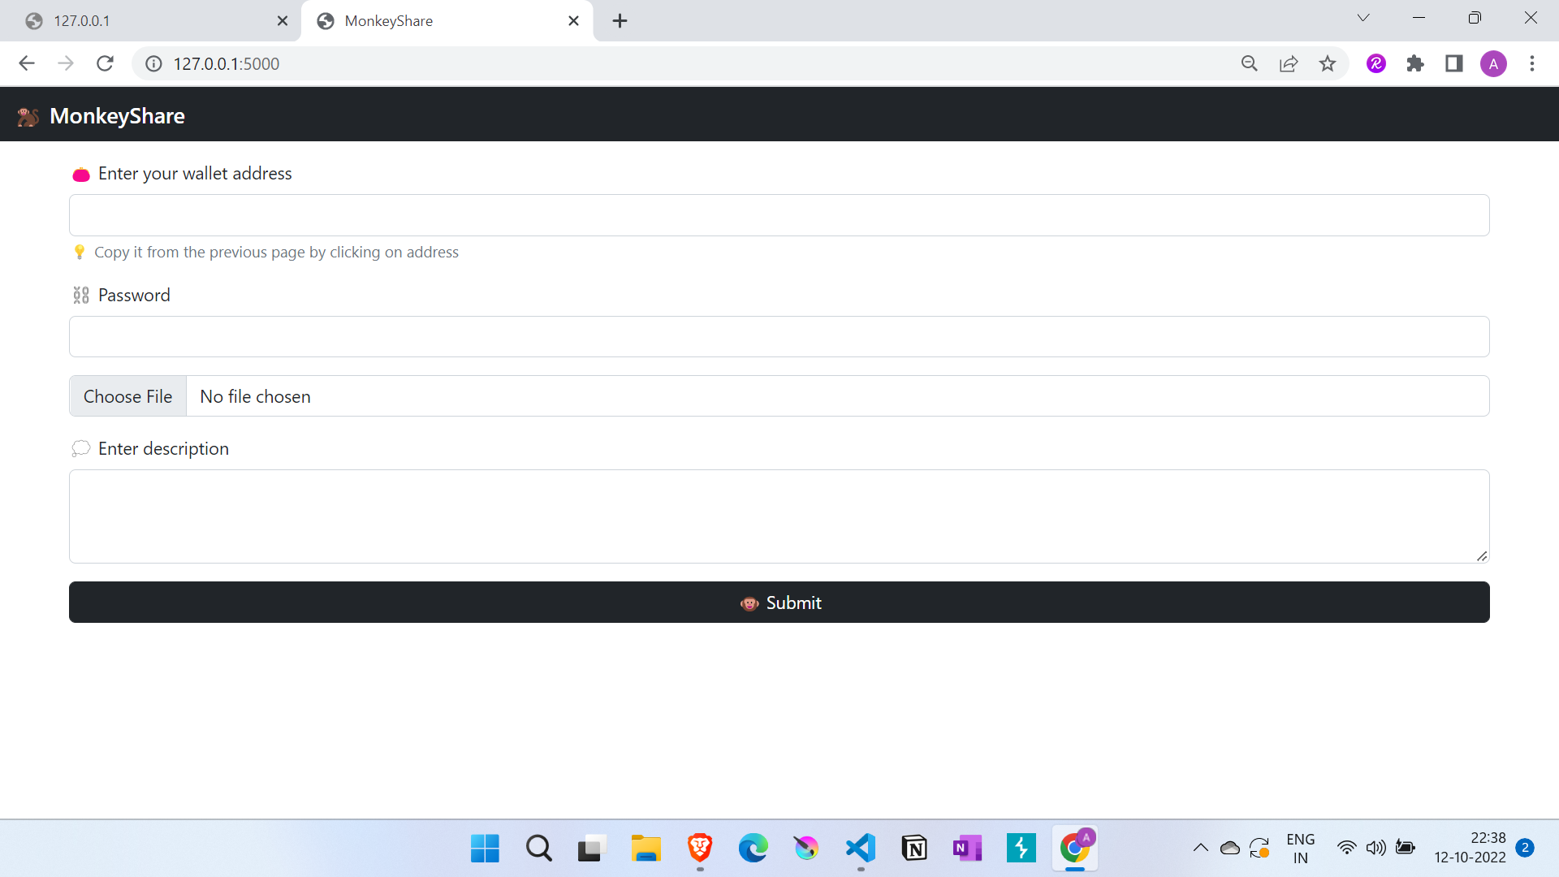Reload the MonkeyShare page
Screen dimensions: 1559x877
click(x=105, y=63)
